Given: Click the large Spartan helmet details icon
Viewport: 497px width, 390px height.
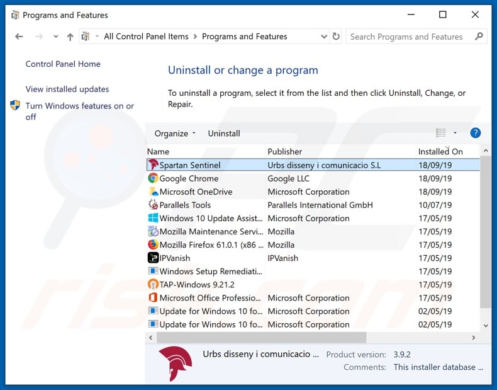Looking at the screenshot, I should (176, 364).
